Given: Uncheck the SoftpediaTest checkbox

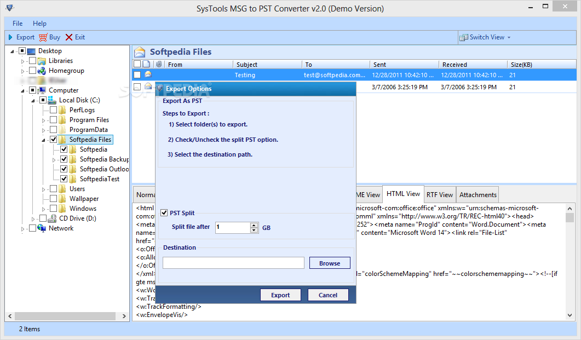Looking at the screenshot, I should pos(64,179).
